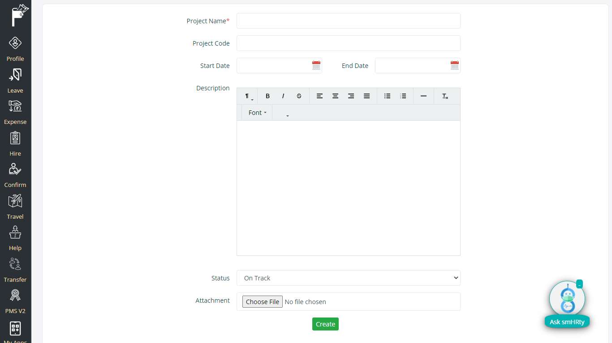612x343 pixels.
Task: Center align the description text
Action: click(335, 96)
